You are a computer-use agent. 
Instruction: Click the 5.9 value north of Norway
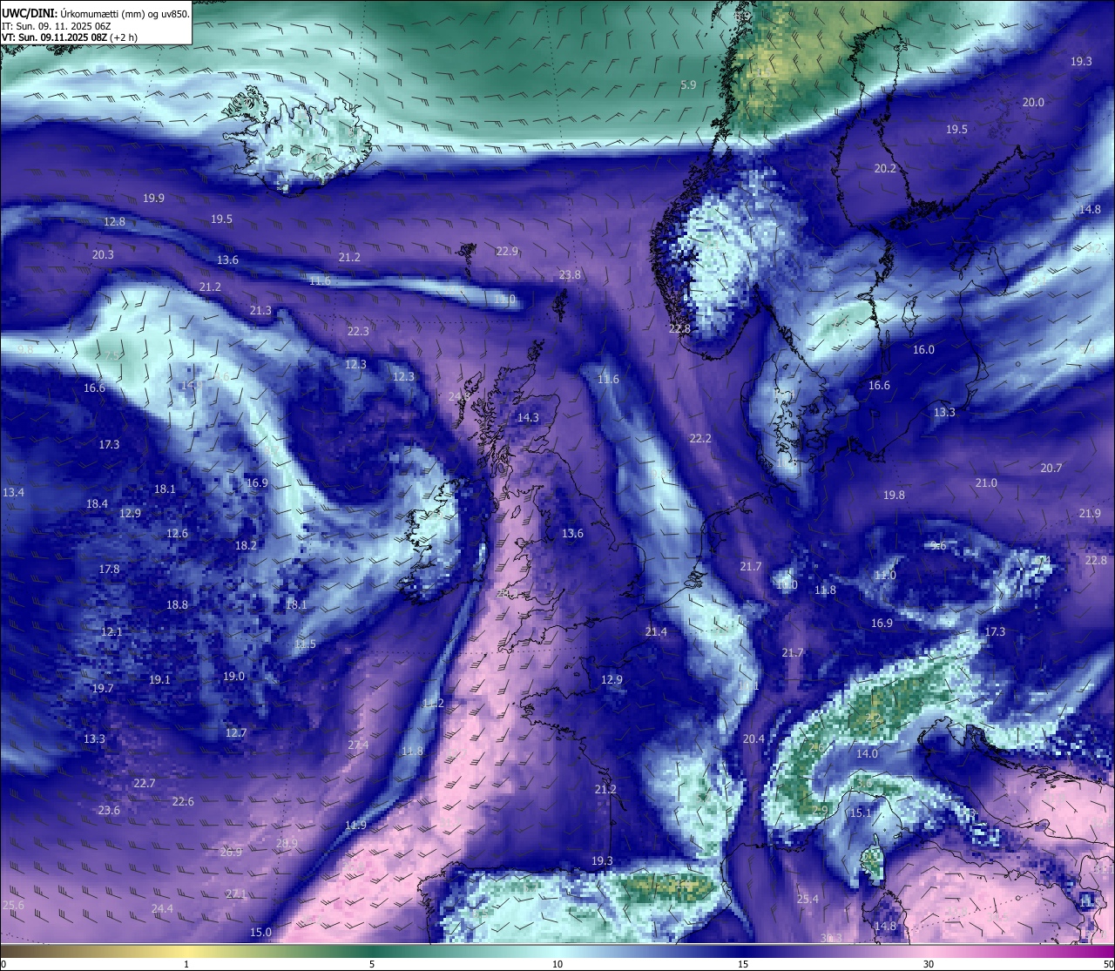(688, 84)
